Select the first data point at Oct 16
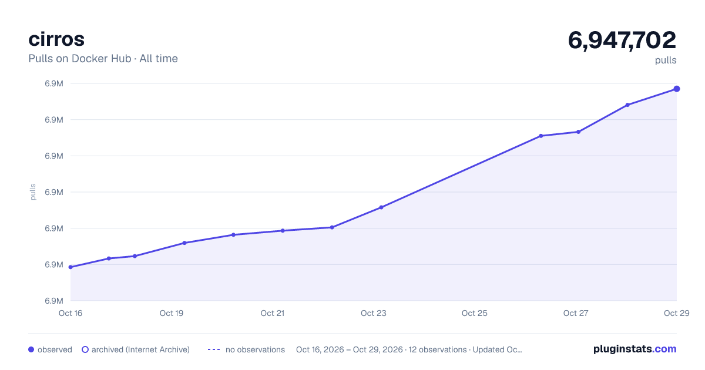705x370 pixels. tap(70, 267)
